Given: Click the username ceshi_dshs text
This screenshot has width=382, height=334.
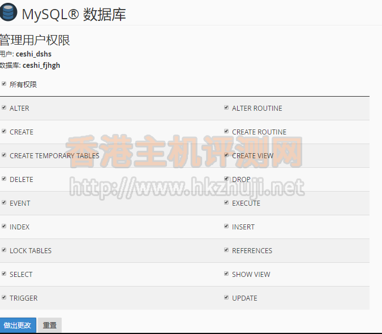Looking at the screenshot, I should pos(33,54).
